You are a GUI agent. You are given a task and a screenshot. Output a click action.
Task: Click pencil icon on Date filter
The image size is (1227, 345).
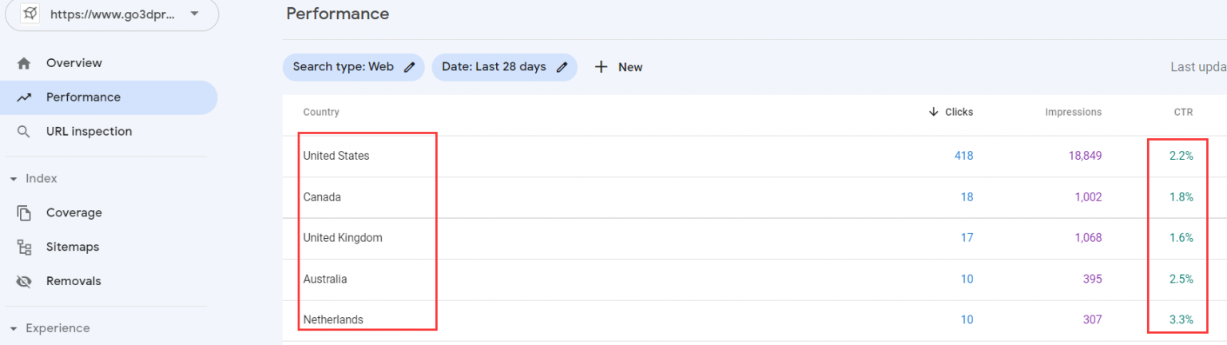562,67
